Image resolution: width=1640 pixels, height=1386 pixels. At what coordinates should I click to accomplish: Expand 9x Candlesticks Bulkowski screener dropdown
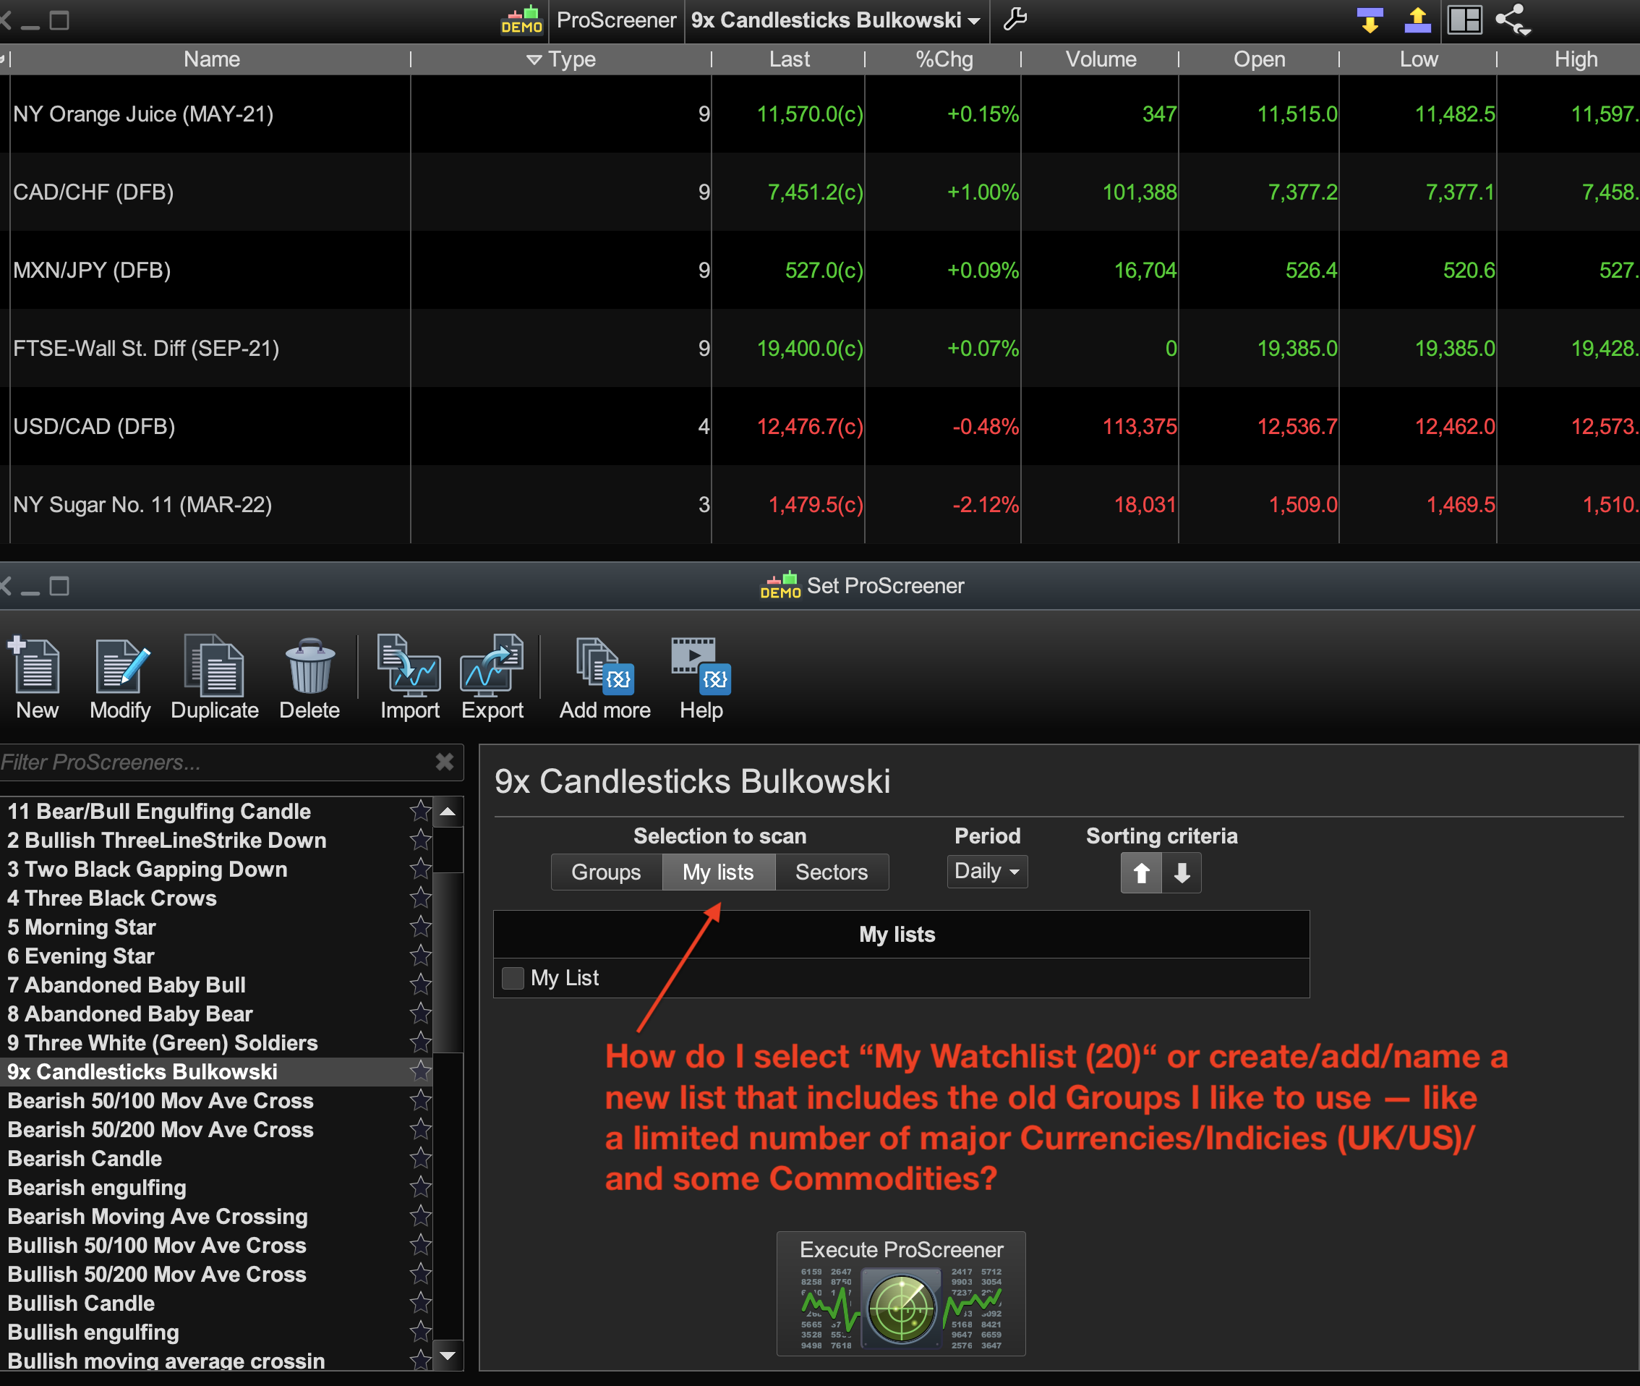click(x=974, y=20)
